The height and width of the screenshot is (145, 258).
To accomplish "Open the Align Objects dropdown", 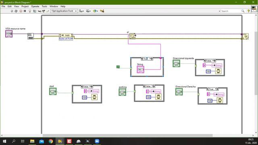I will click(x=81, y=11).
